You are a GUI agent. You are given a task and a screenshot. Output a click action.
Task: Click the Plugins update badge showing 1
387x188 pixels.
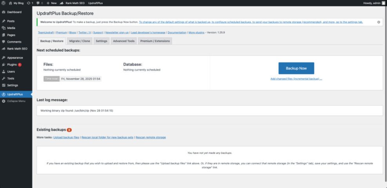[20, 65]
